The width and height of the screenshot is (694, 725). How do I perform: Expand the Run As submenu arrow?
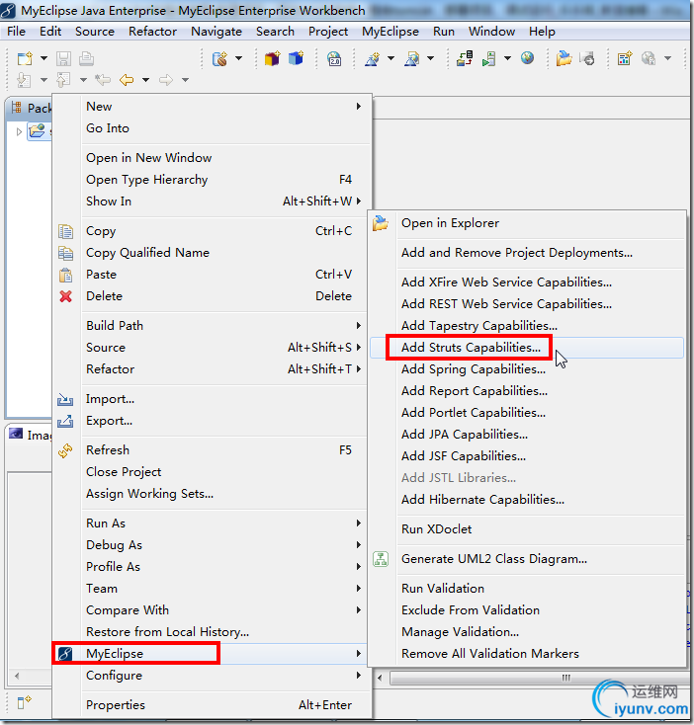click(x=359, y=524)
